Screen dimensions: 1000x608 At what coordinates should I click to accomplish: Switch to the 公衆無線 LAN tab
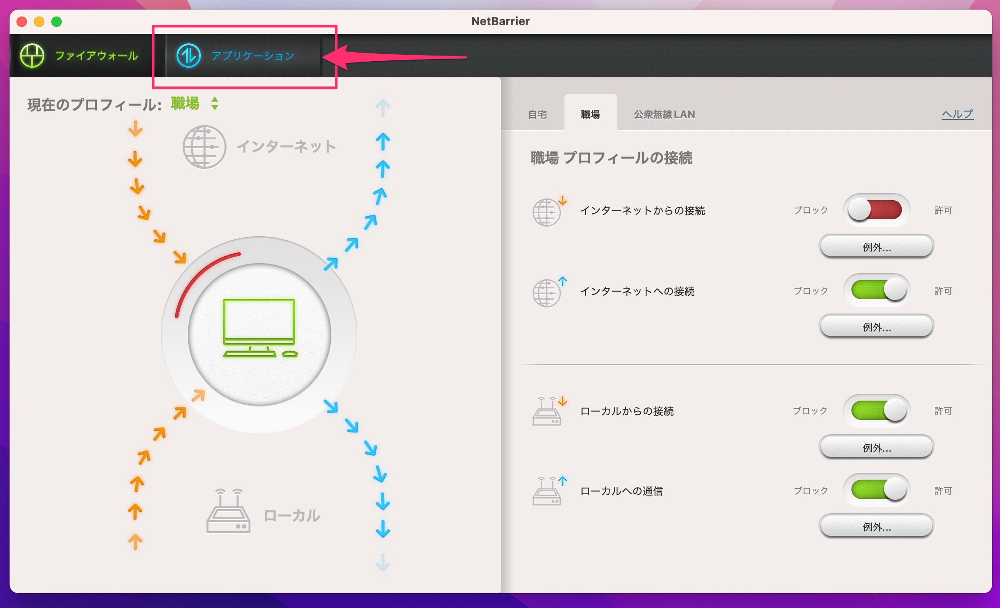coord(664,114)
